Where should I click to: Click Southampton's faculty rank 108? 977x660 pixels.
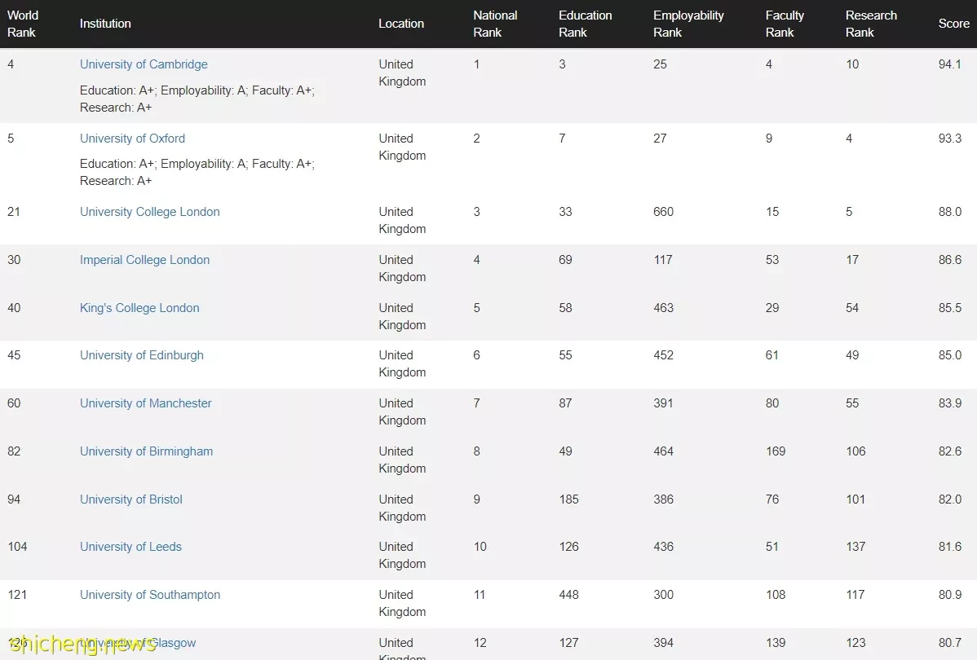click(776, 595)
